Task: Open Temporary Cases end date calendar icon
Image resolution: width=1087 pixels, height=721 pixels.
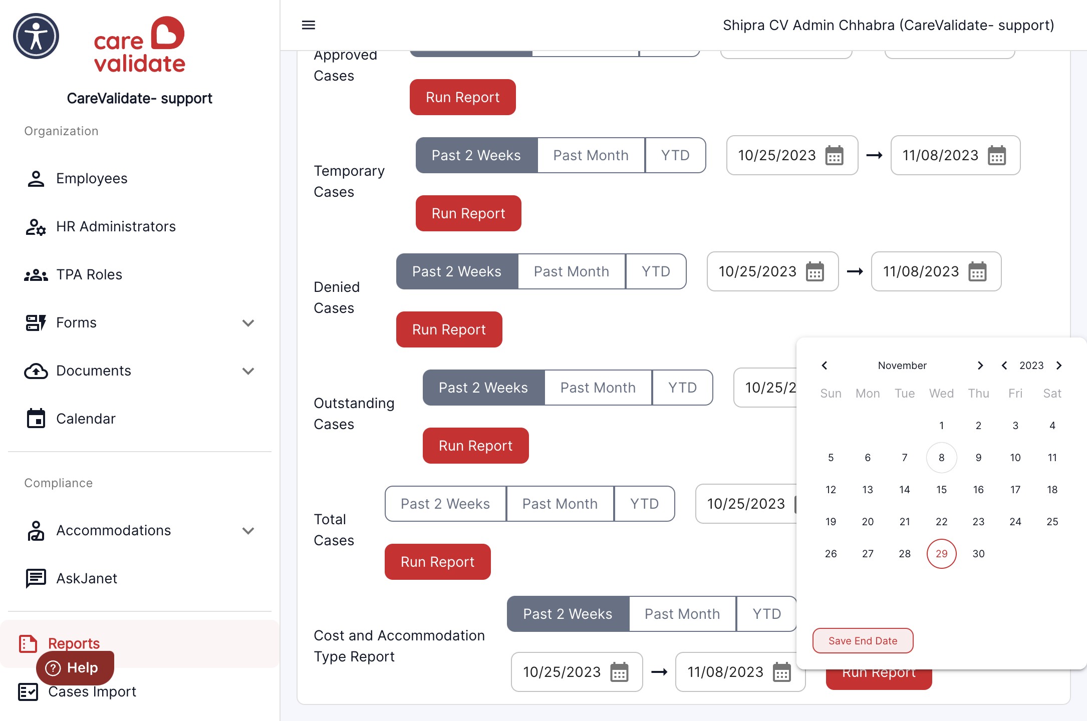Action: click(997, 156)
